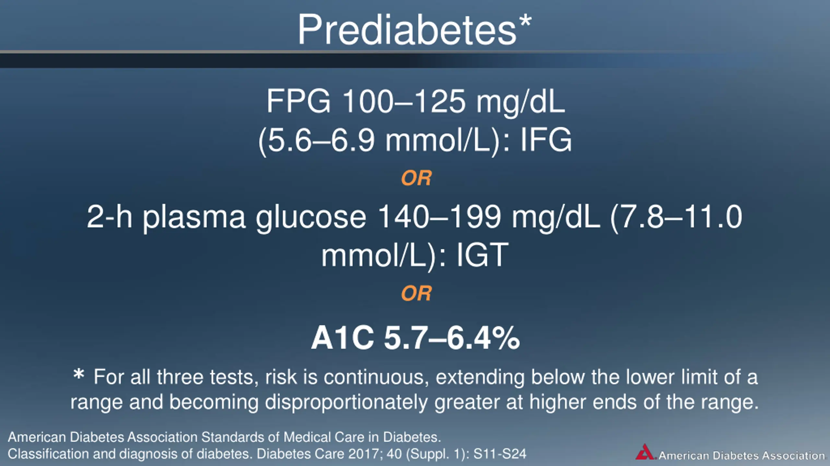Click the orange OR above A1C

click(416, 294)
